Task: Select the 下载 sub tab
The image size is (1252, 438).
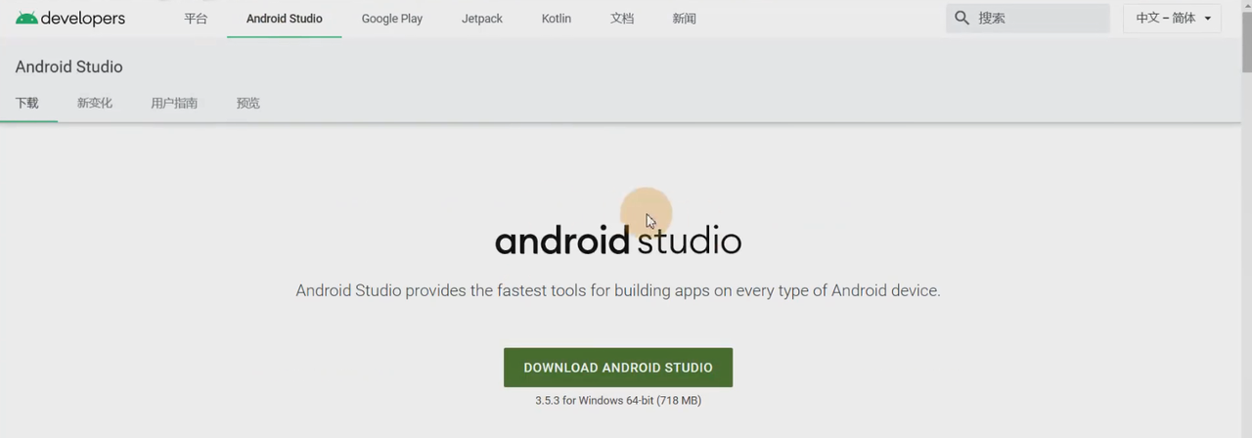Action: [x=27, y=103]
